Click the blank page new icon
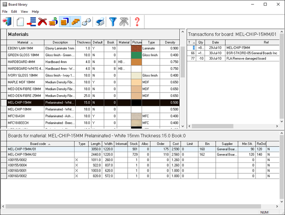This screenshot has width=285, height=215. 20,21
